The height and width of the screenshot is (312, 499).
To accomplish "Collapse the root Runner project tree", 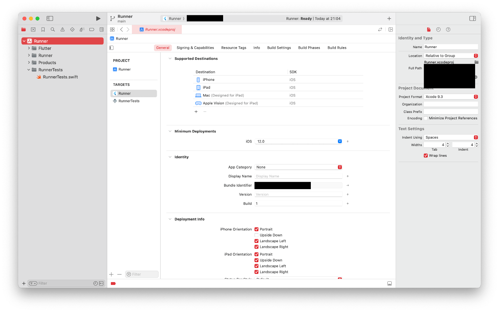I will (24, 41).
